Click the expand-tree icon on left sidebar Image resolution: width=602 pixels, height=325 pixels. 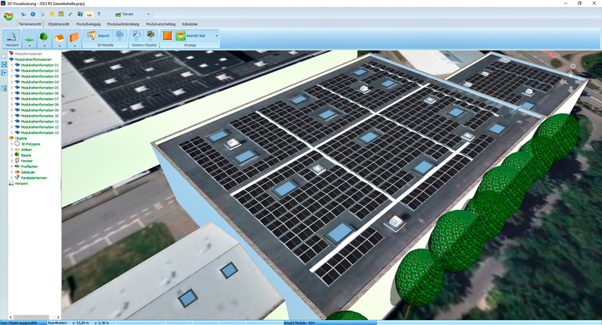click(4, 65)
